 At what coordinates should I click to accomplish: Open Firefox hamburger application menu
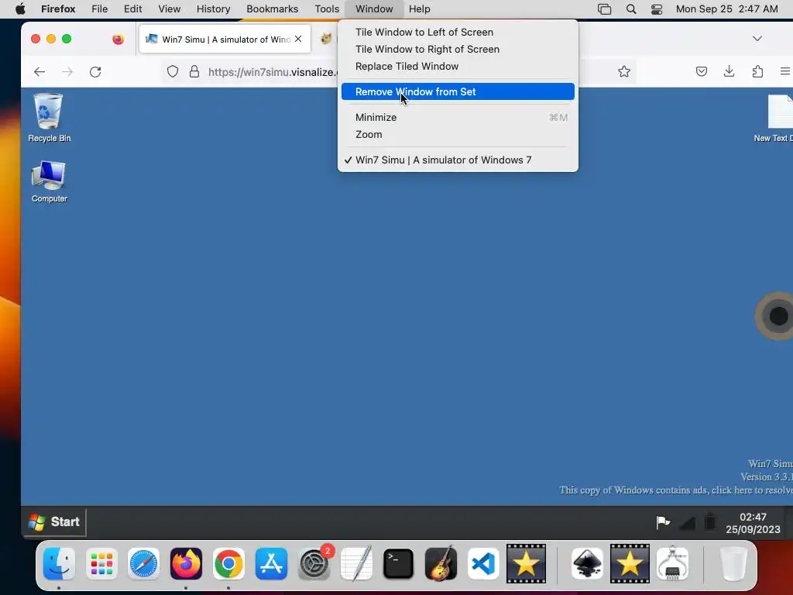(785, 71)
